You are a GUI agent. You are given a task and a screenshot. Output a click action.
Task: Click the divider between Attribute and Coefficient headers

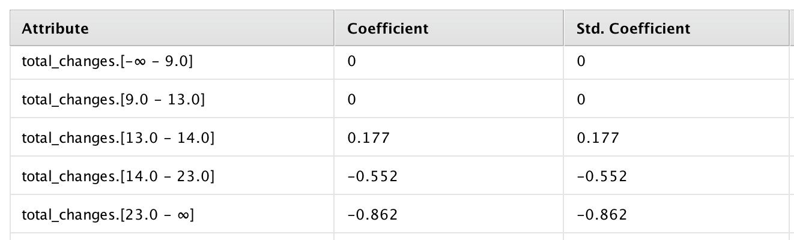(335, 28)
